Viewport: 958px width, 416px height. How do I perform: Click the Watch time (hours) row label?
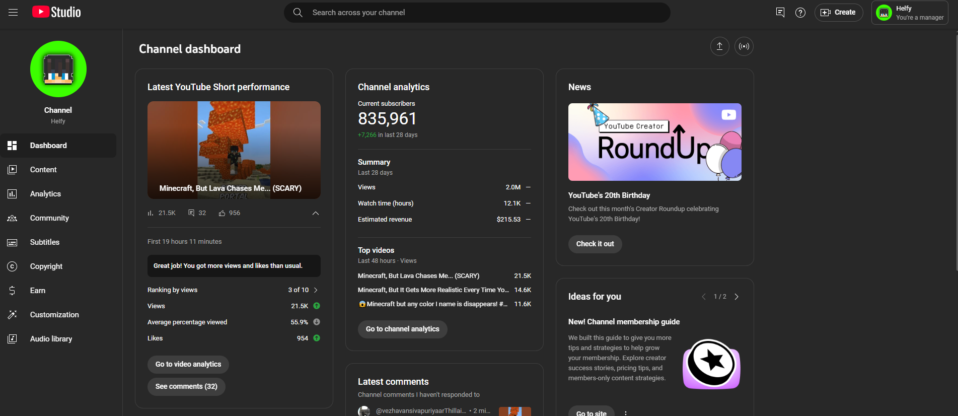click(386, 203)
